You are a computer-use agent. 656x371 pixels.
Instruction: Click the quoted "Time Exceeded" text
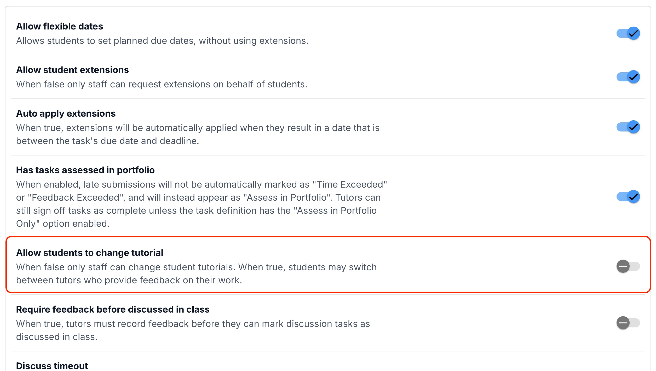(350, 184)
